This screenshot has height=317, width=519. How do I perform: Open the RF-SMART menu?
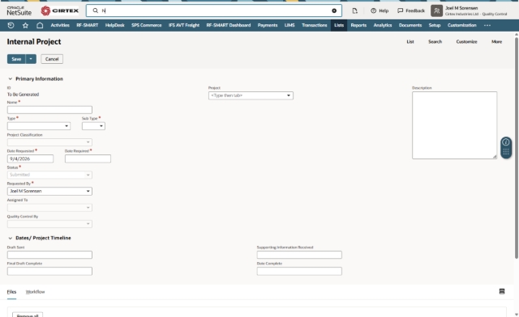click(x=87, y=25)
